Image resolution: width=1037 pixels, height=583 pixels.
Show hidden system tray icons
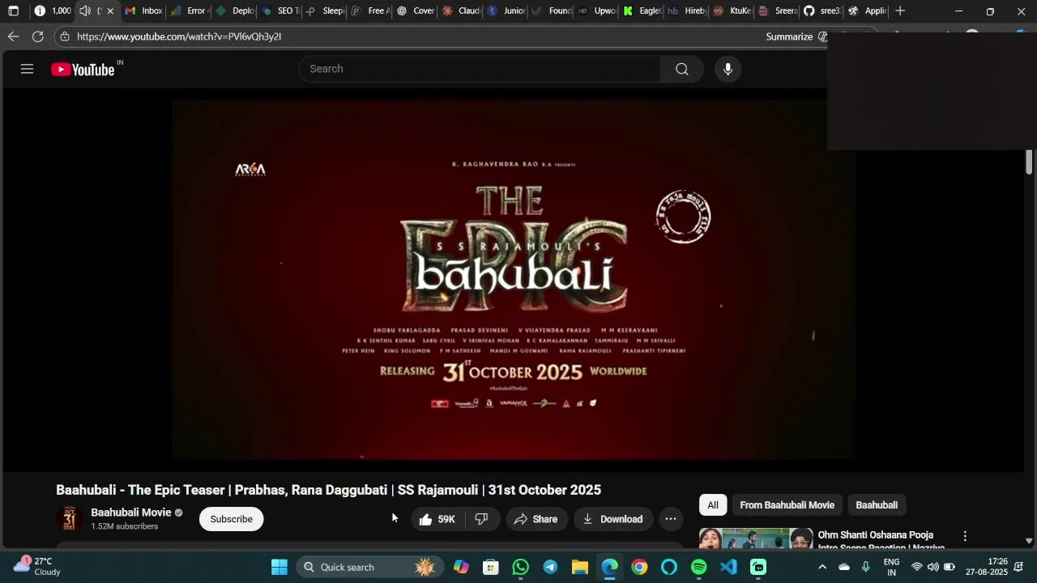tap(822, 567)
